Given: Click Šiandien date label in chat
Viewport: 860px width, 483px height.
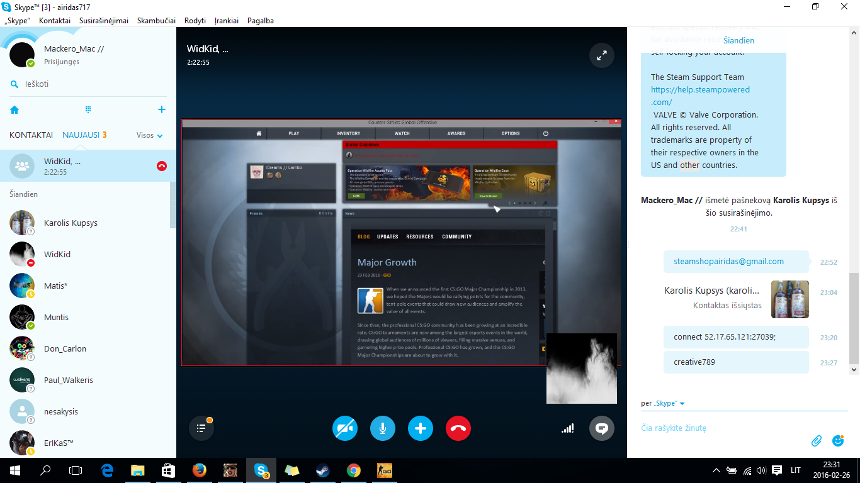Looking at the screenshot, I should click(x=738, y=40).
